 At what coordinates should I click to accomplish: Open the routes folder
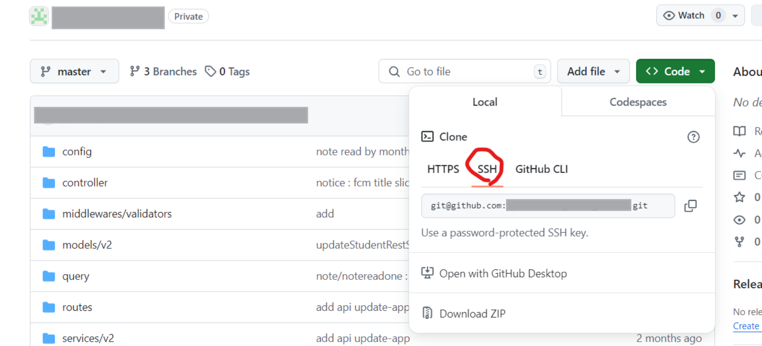pyautogui.click(x=77, y=307)
